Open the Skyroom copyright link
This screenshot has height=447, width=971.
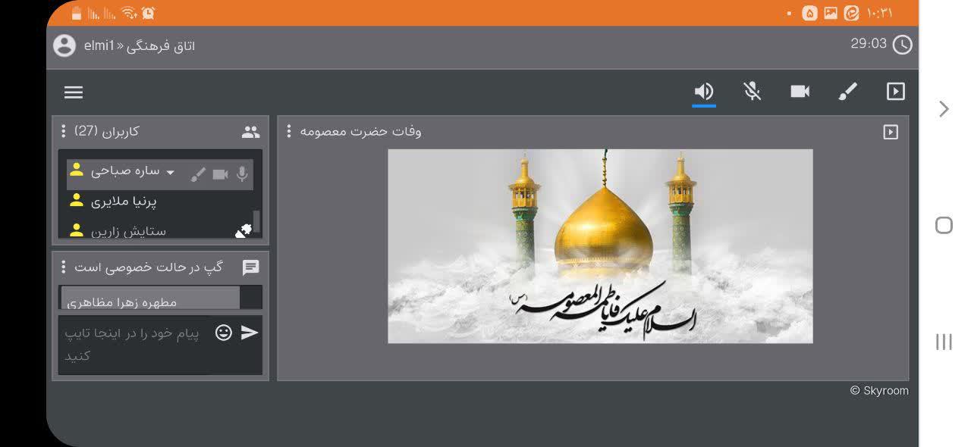point(879,391)
